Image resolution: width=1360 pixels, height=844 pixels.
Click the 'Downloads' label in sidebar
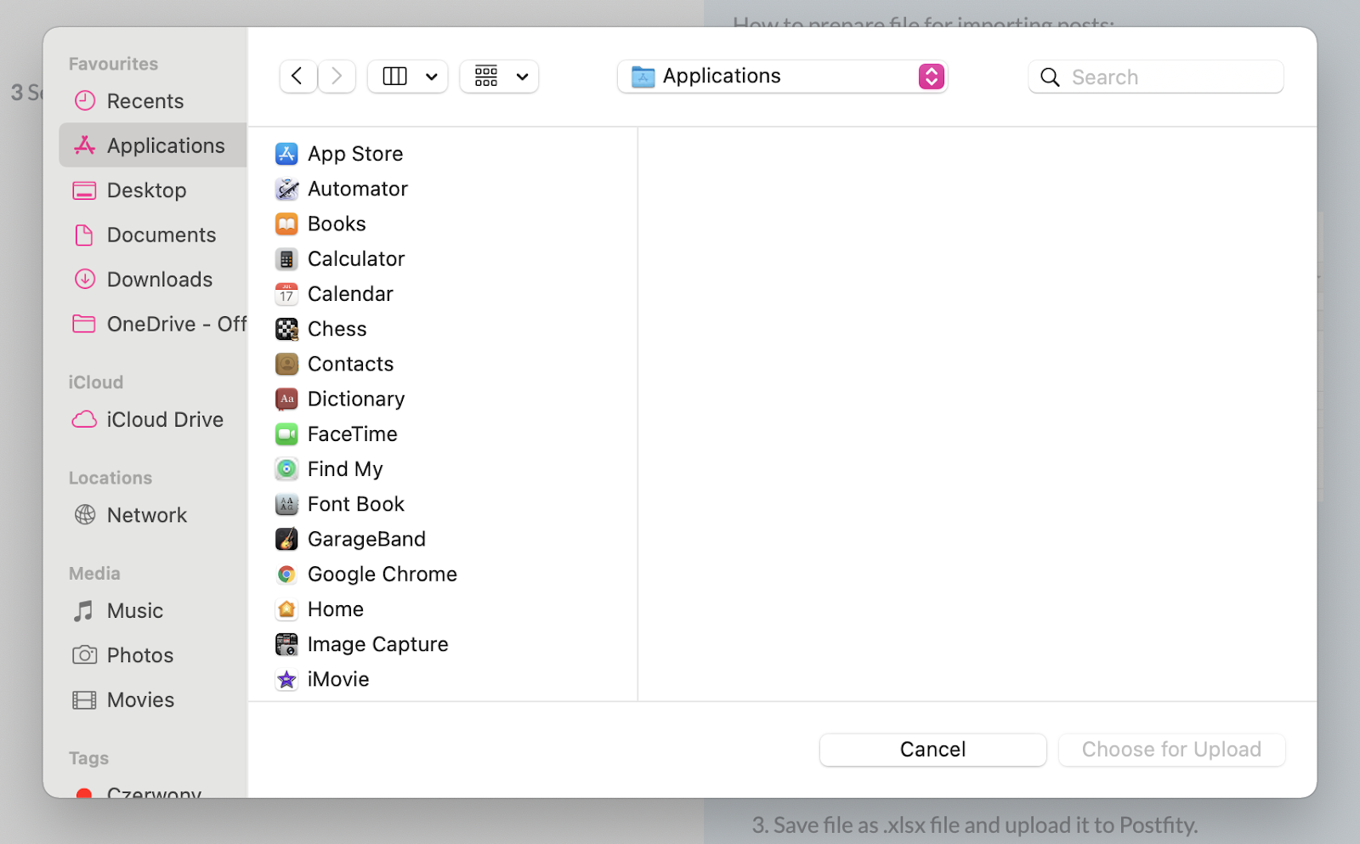coord(160,280)
